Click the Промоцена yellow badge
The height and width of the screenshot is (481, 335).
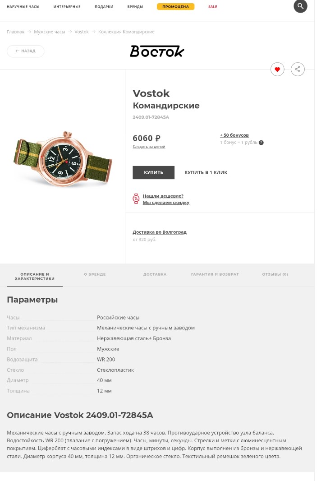click(x=176, y=6)
